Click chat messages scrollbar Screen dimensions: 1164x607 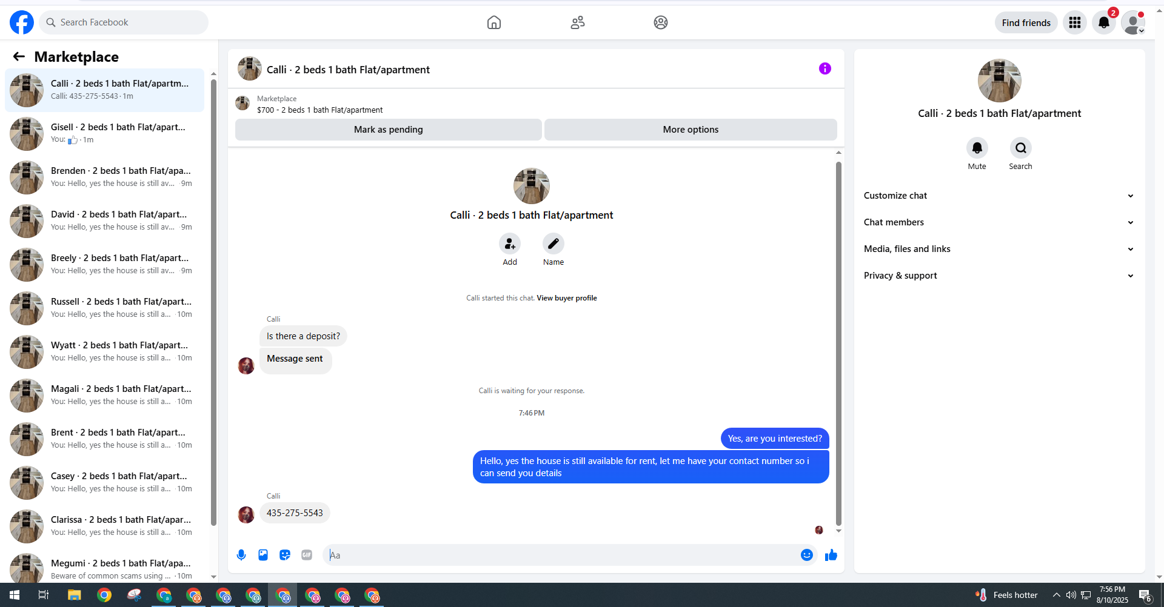coord(838,343)
